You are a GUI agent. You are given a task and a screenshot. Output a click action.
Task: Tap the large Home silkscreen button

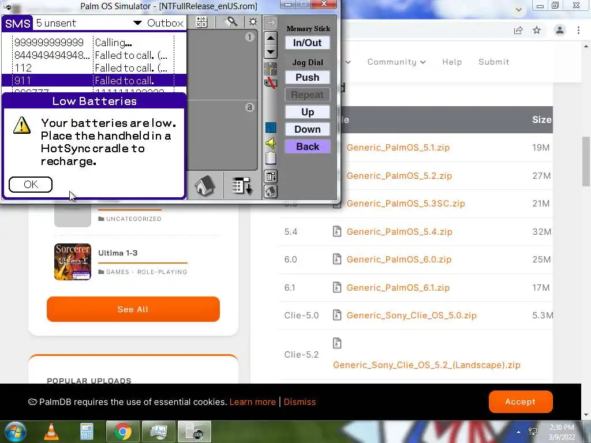pyautogui.click(x=205, y=185)
